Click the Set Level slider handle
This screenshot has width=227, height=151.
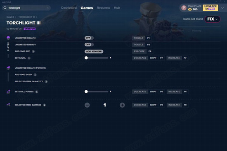[86, 58]
